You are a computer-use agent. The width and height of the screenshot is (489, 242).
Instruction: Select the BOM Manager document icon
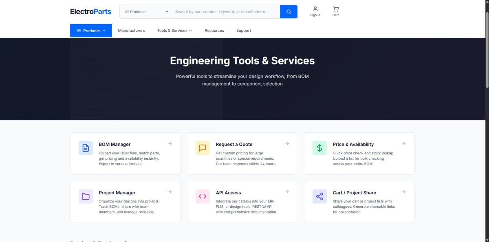86,148
